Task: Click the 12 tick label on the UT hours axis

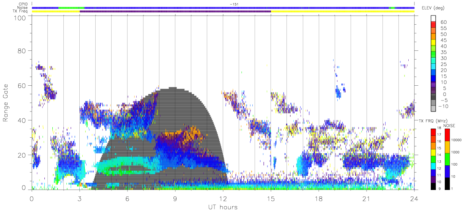Action: tap(223, 199)
